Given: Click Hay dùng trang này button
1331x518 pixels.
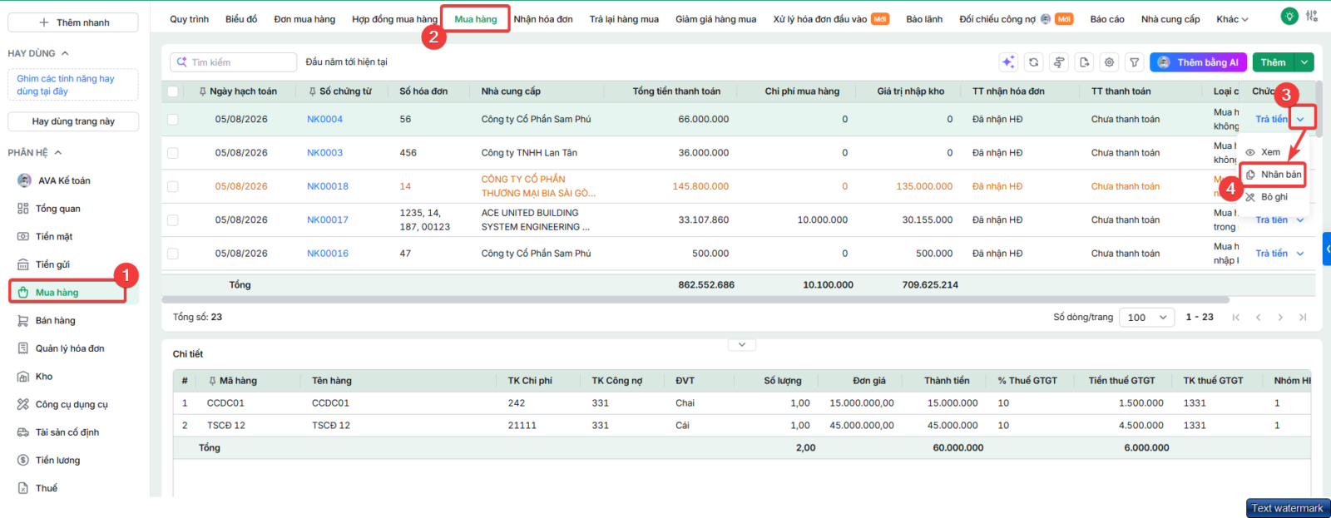Looking at the screenshot, I should tap(73, 121).
